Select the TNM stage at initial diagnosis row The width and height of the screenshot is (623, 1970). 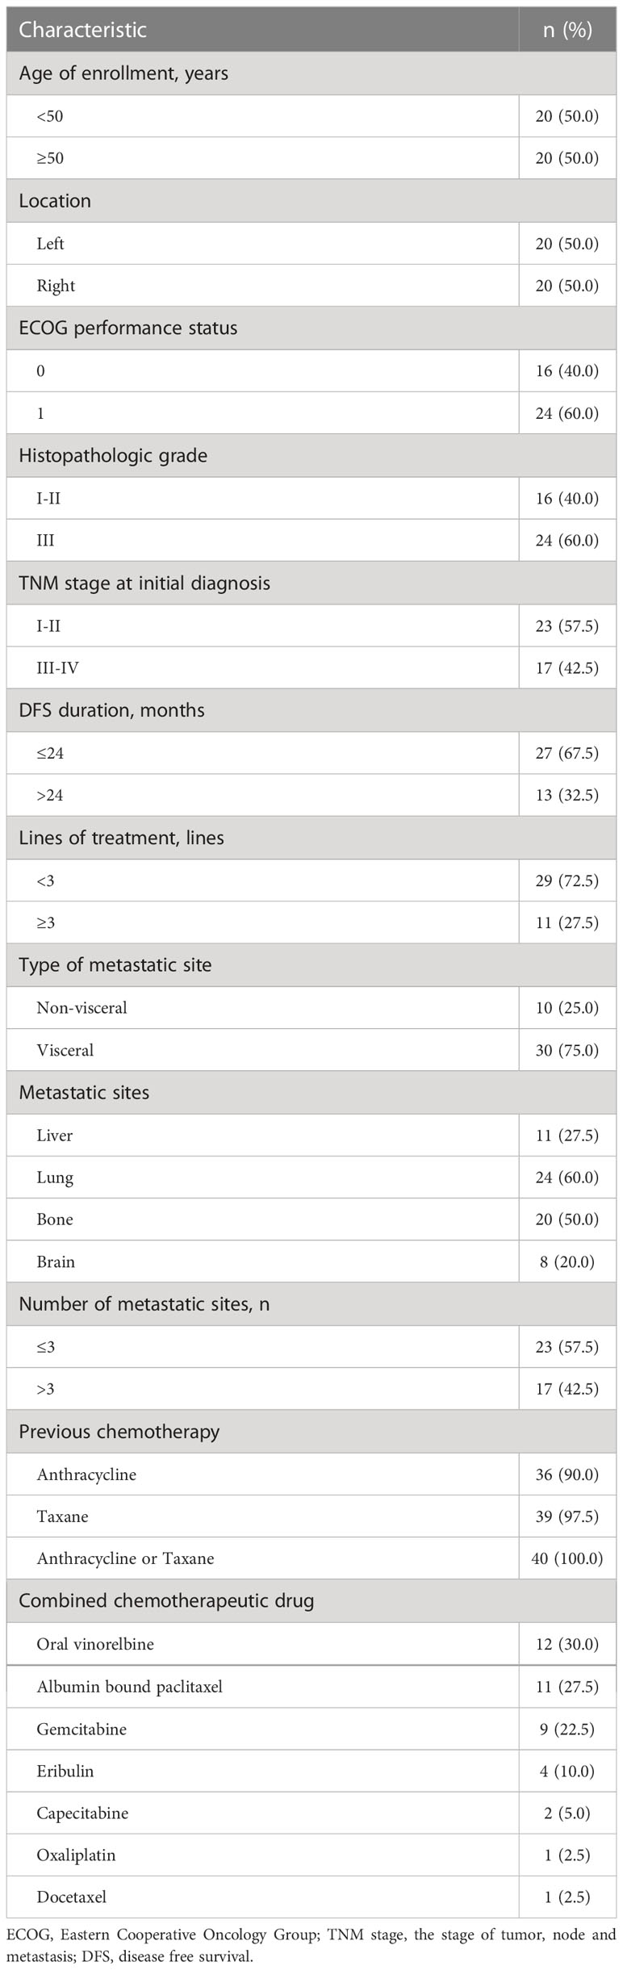point(311,583)
